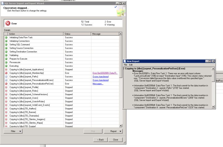Click the stopped icon next to TB_Banner row
Image resolution: width=223 pixels, height=147 pixels.
(6, 112)
